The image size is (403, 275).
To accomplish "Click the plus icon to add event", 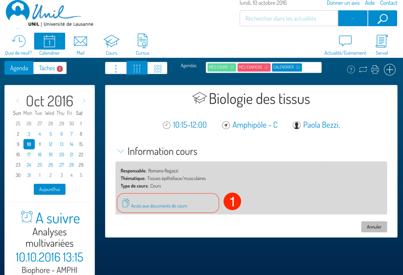I will pos(390,70).
